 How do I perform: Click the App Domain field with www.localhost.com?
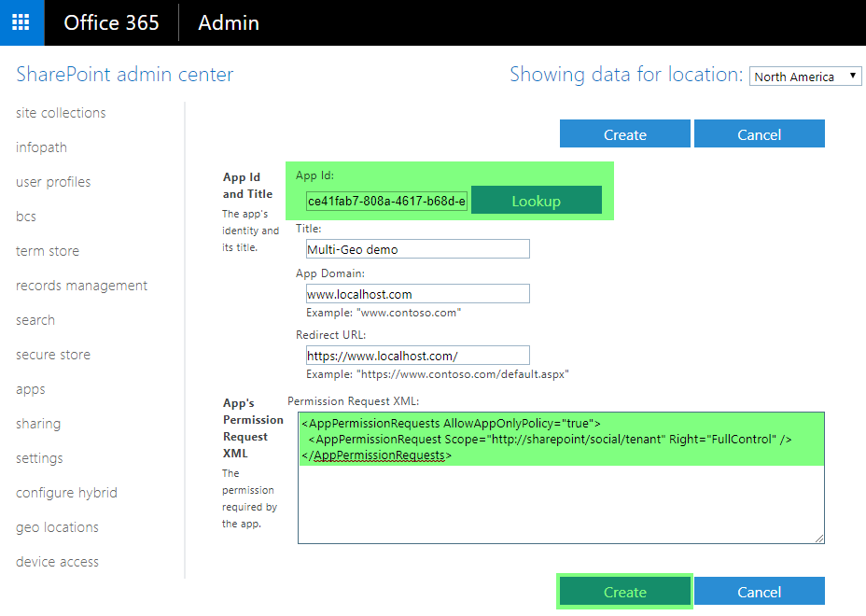417,294
